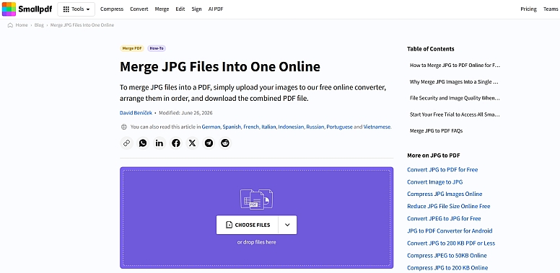Image resolution: width=560 pixels, height=273 pixels.
Task: Open author David Beníček's profile
Action: coord(136,113)
